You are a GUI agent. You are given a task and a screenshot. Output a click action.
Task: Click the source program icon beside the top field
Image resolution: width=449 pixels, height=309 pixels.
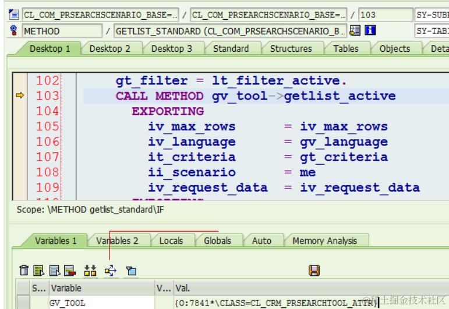[x=13, y=15]
